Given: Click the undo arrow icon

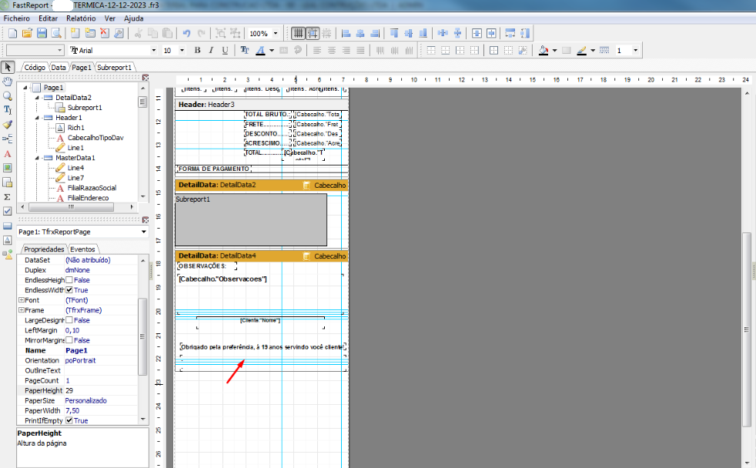Looking at the screenshot, I should pyautogui.click(x=186, y=33).
